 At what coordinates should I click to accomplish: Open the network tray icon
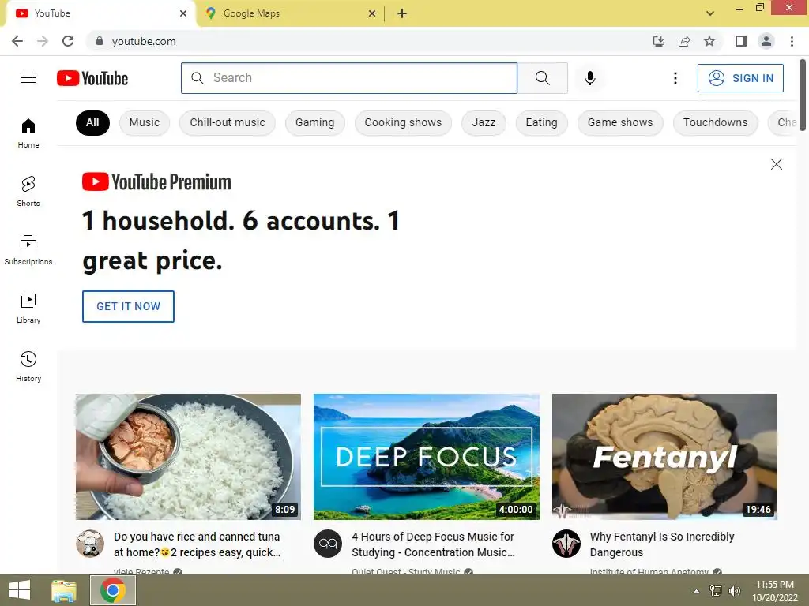point(715,591)
